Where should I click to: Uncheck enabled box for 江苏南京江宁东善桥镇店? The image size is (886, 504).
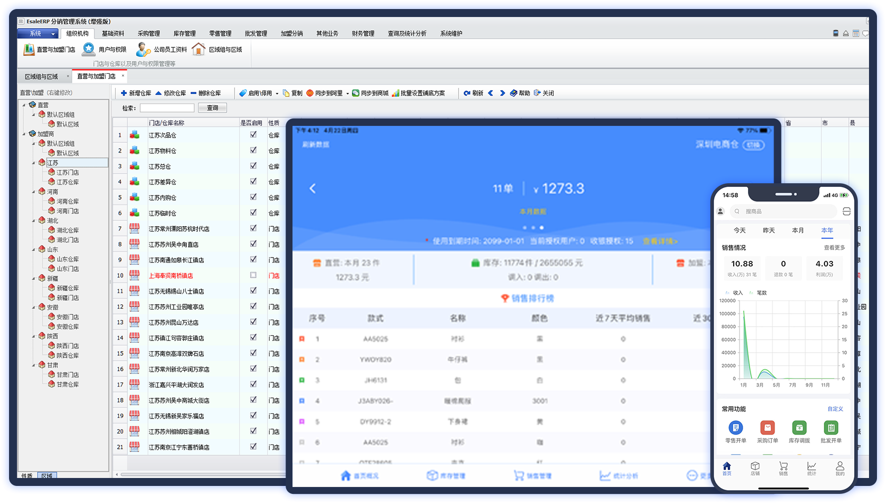pos(253,447)
